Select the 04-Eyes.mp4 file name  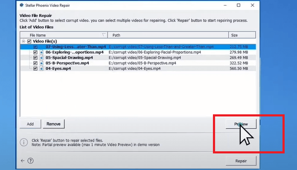pyautogui.click(x=58, y=68)
